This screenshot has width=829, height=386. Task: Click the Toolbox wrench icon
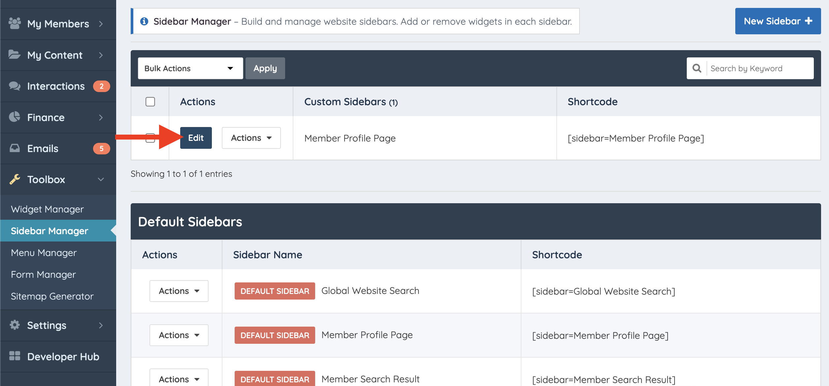(x=15, y=179)
